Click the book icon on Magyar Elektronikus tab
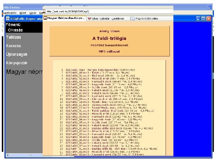216x162 pixels. point(45,18)
